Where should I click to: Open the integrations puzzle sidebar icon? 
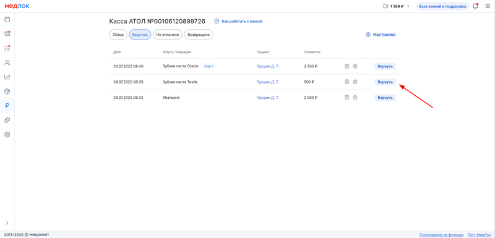coord(7,120)
